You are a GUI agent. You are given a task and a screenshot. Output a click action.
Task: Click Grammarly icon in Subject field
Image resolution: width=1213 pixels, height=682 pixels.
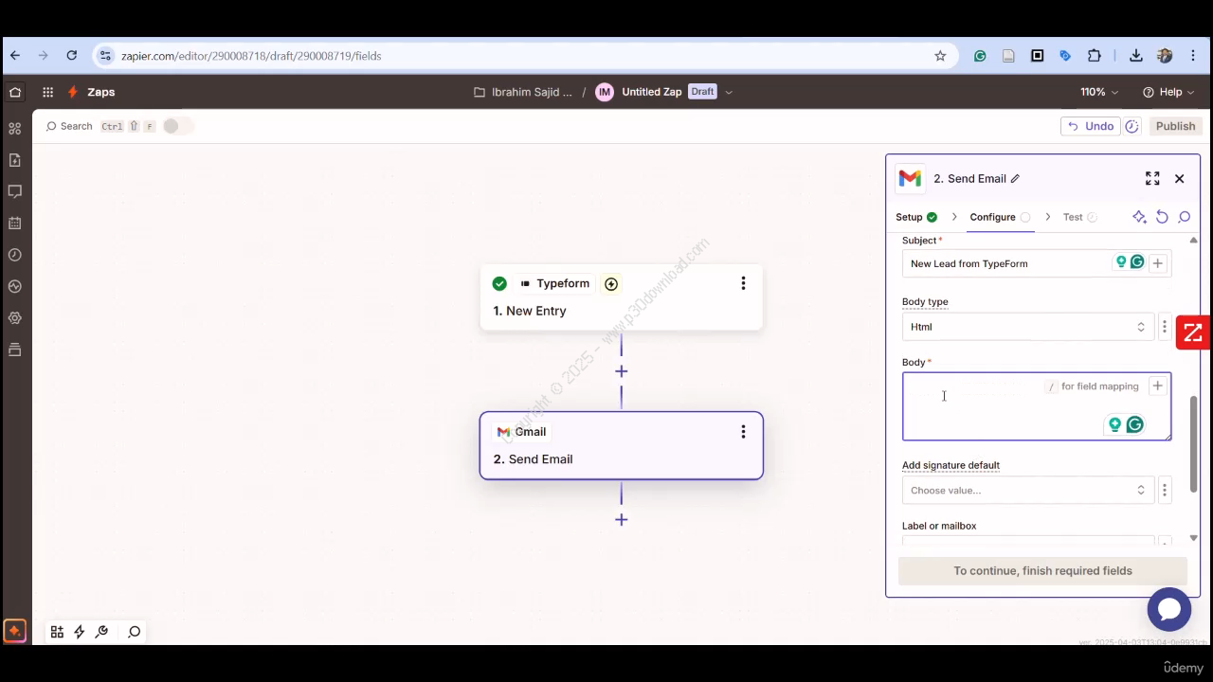[1137, 262]
